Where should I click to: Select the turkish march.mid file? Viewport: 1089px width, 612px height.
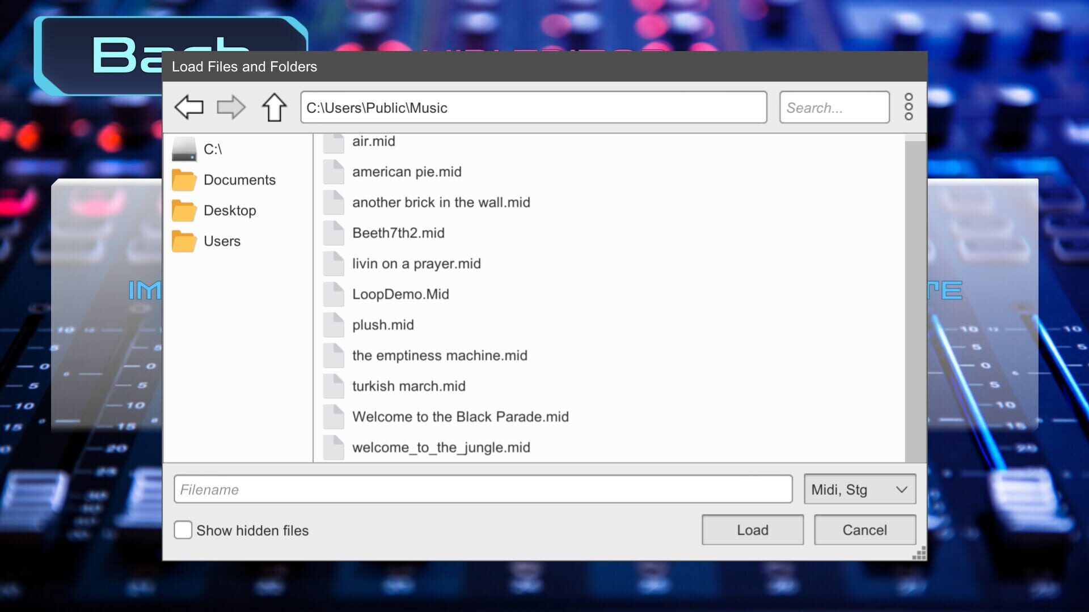point(409,386)
